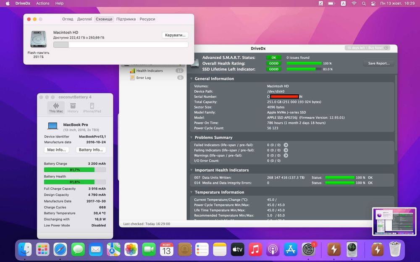This screenshot has height=262, width=420.
Task: Open App Store from the Dock
Action: coord(290,250)
